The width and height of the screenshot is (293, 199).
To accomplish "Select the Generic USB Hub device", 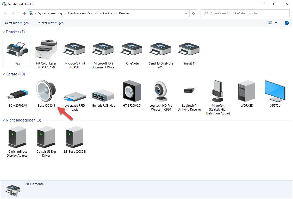I will [x=103, y=95].
